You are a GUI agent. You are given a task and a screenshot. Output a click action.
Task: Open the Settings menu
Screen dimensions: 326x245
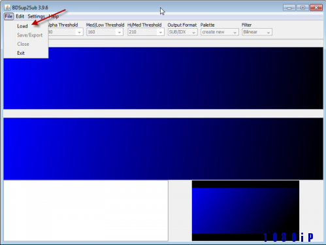pos(36,16)
